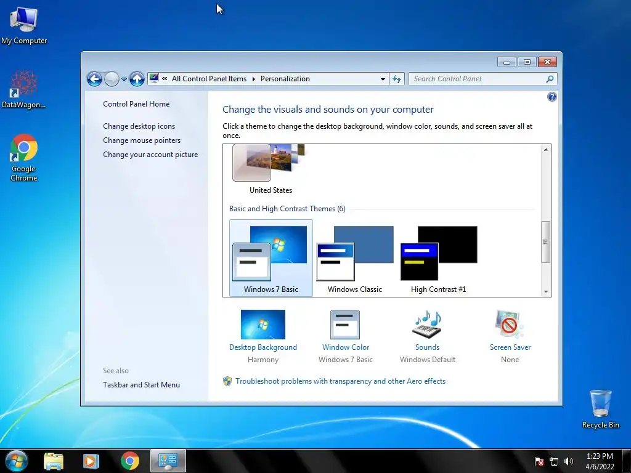Close the Personalization window

pos(547,62)
